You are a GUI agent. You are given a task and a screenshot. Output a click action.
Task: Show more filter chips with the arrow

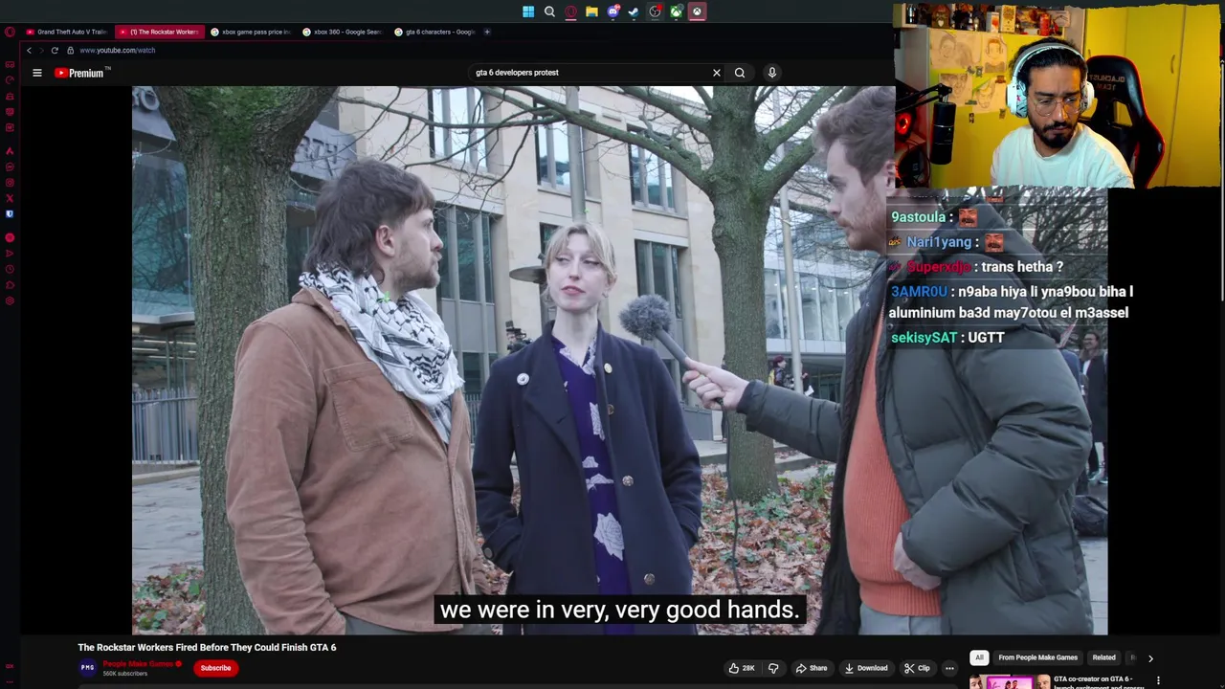(1150, 658)
